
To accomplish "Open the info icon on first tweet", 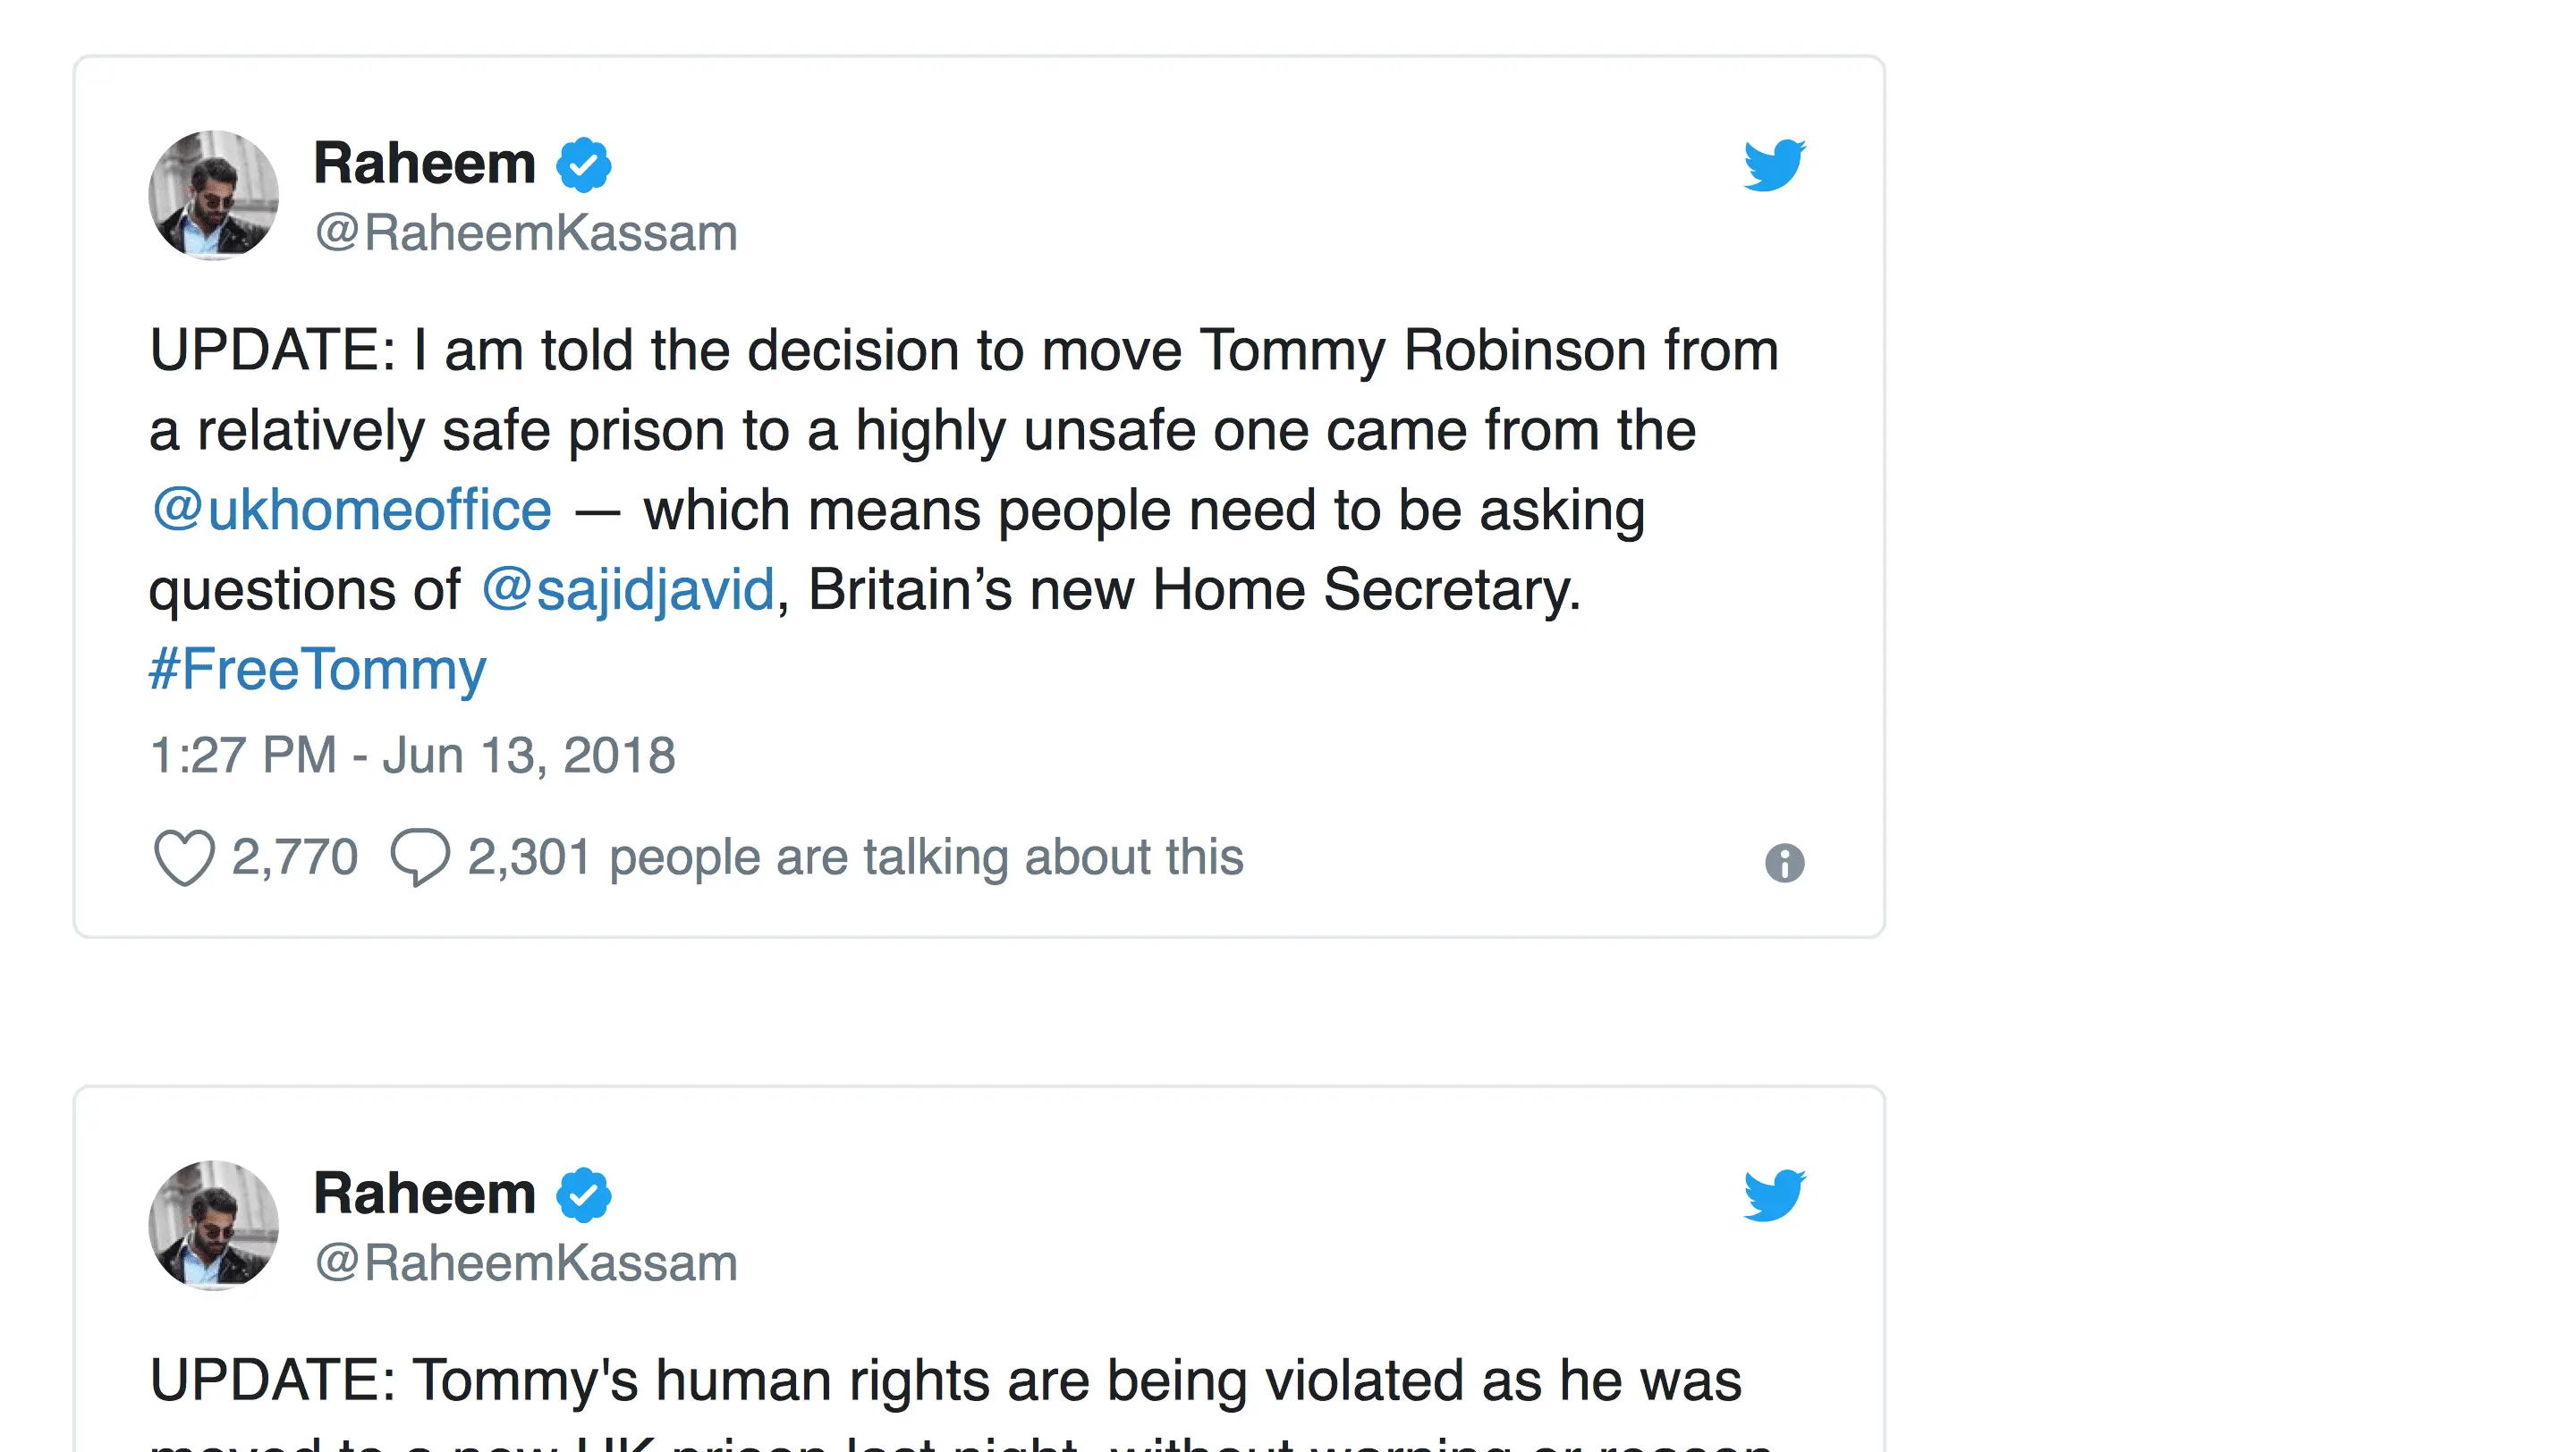I will [1784, 863].
